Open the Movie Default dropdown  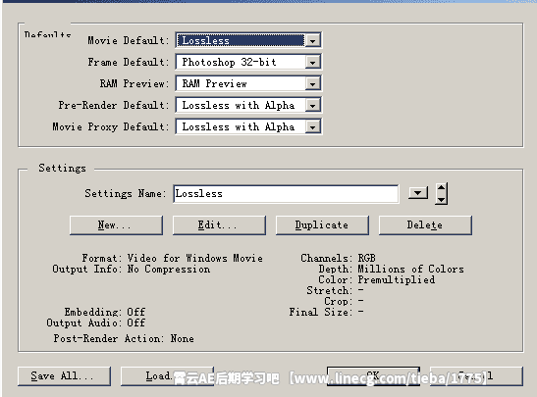pos(248,40)
